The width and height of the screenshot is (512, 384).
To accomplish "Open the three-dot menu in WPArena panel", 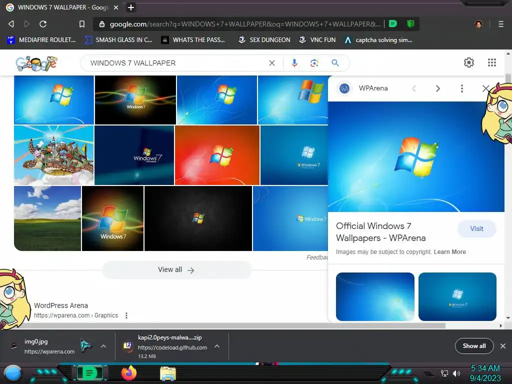I will point(461,88).
